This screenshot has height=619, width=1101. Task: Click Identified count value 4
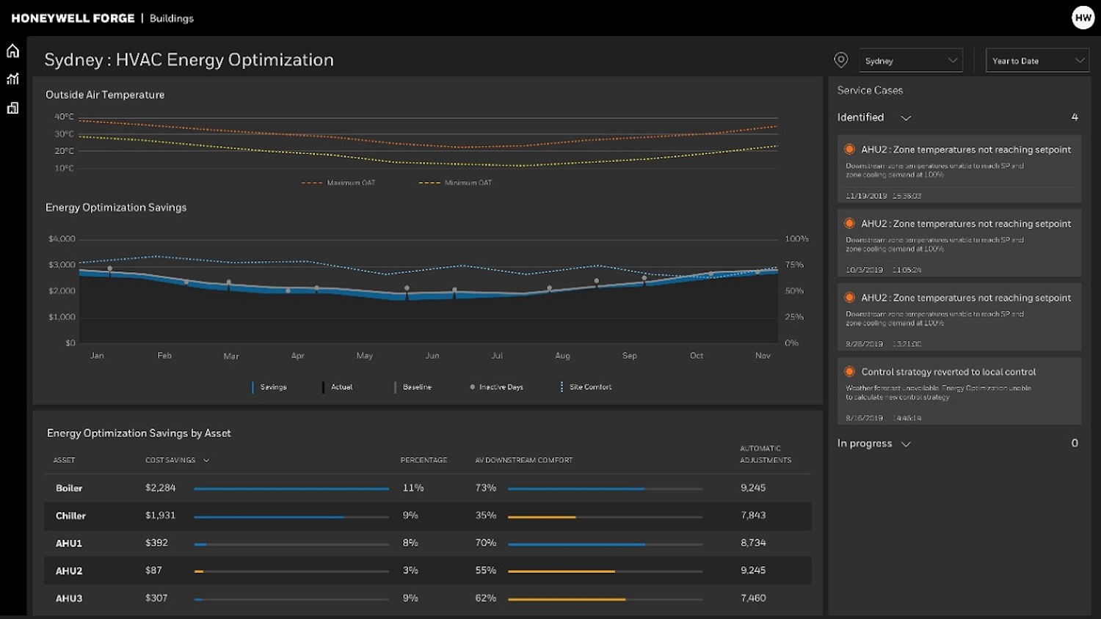1075,117
